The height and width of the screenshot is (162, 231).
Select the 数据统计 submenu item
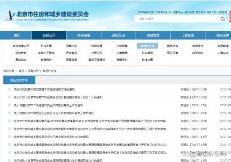[x=46, y=60]
